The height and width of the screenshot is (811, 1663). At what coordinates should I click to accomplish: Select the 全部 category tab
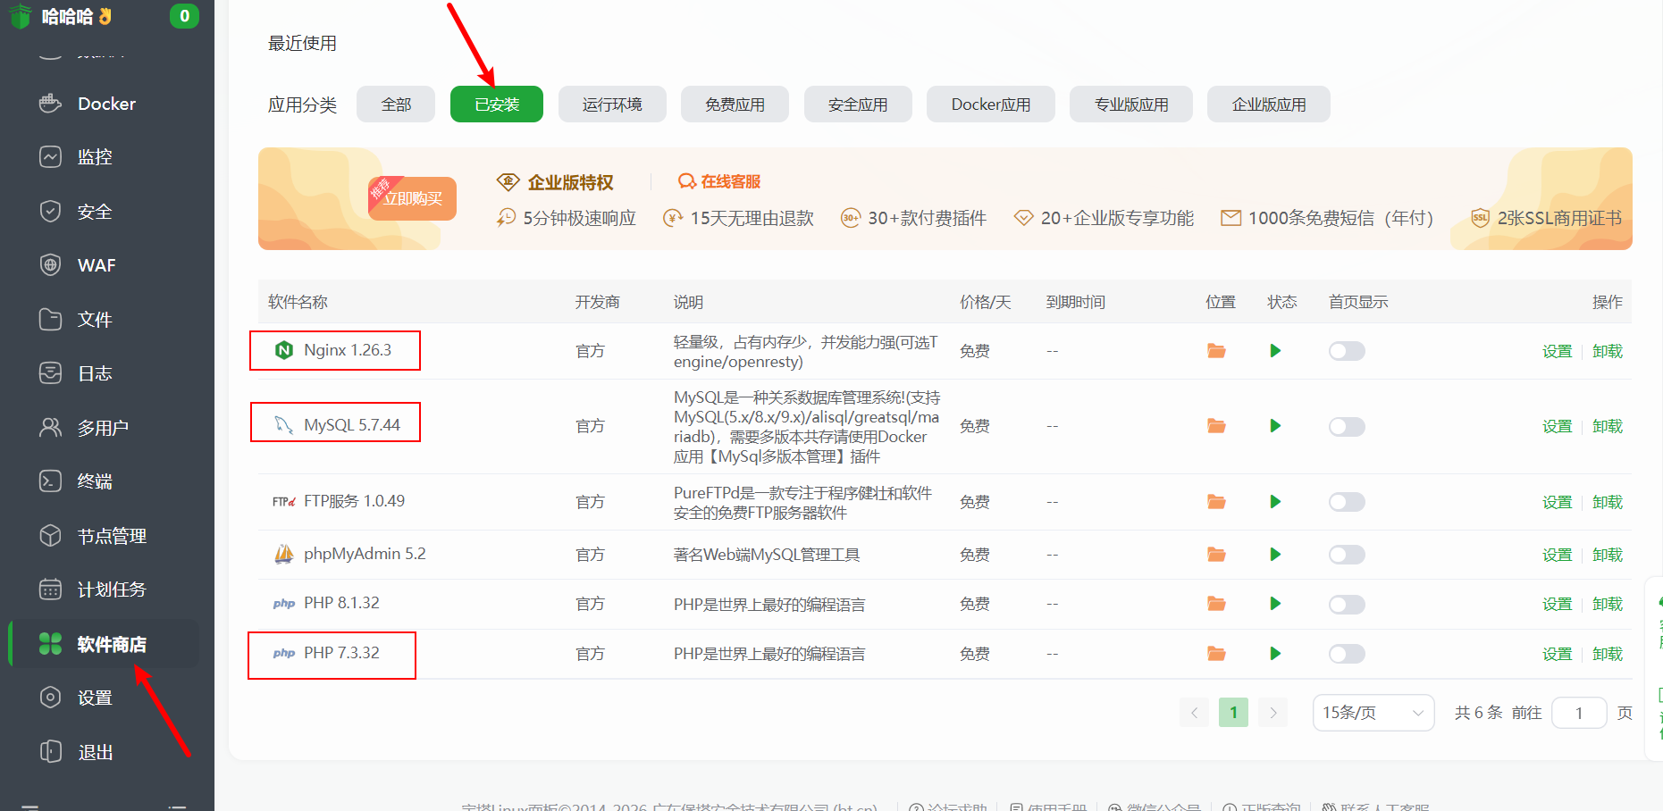[x=396, y=105]
